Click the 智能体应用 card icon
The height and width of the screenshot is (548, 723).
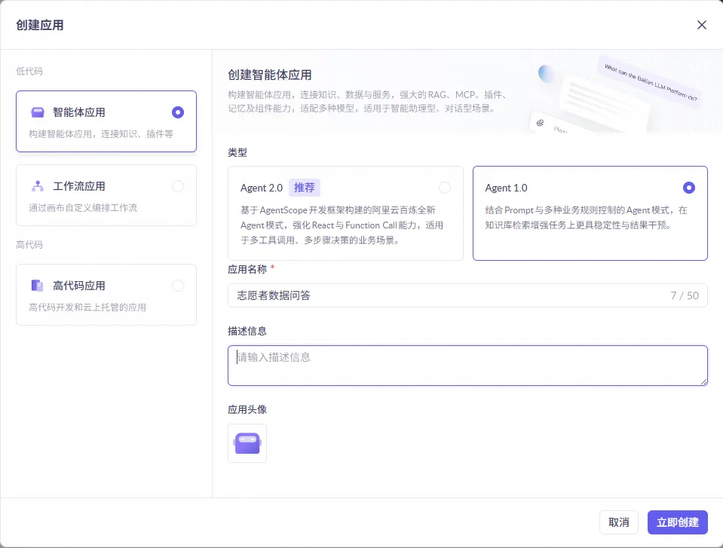(38, 112)
